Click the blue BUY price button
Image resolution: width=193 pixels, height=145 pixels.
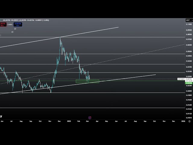coord(18,24)
